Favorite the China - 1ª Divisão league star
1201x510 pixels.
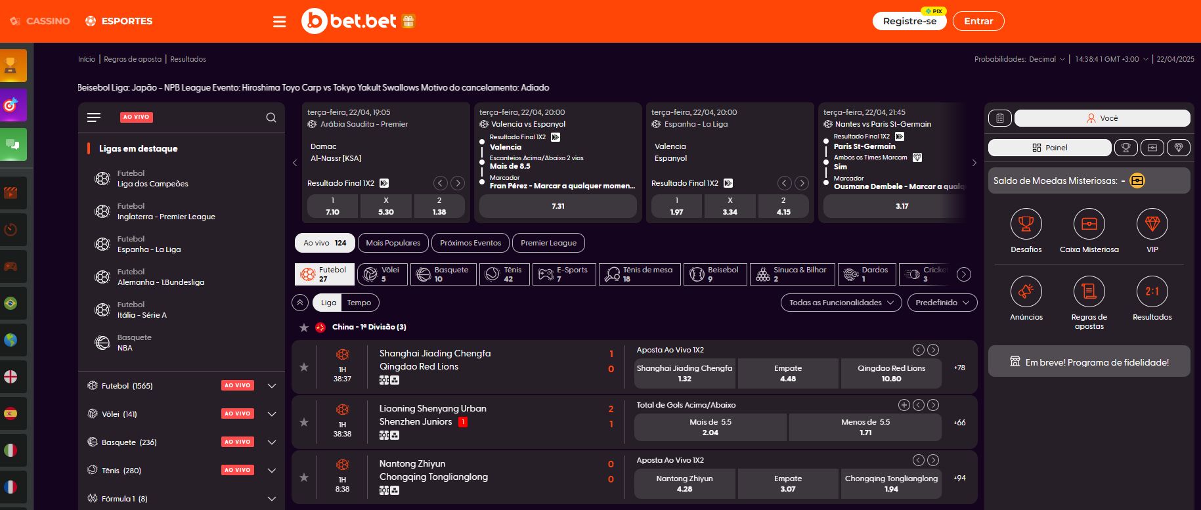[x=304, y=328]
